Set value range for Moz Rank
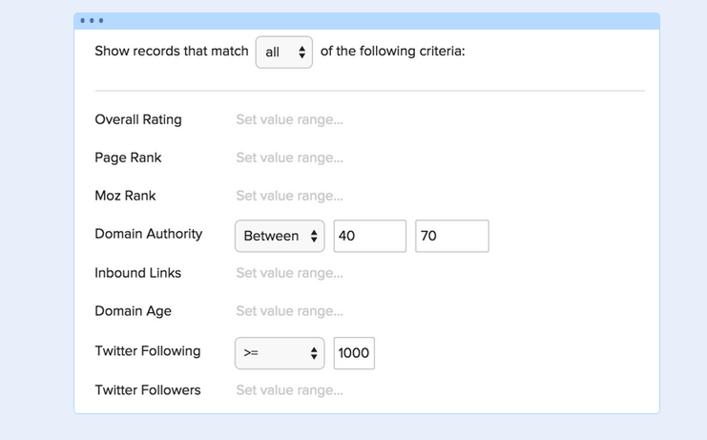Viewport: 707px width, 440px height. (289, 196)
